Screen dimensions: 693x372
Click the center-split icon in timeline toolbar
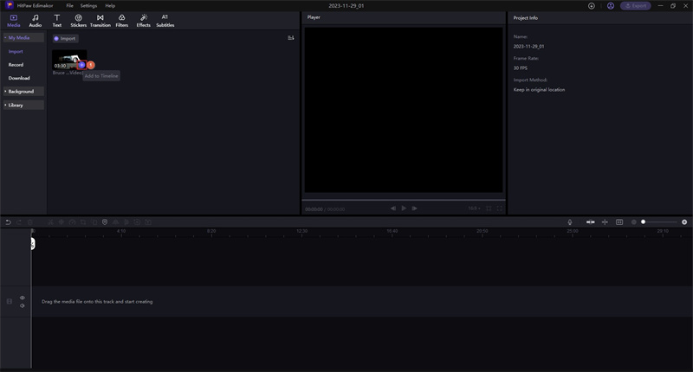[x=605, y=222]
